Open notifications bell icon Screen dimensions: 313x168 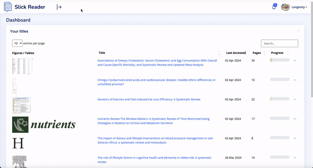(x=274, y=7)
